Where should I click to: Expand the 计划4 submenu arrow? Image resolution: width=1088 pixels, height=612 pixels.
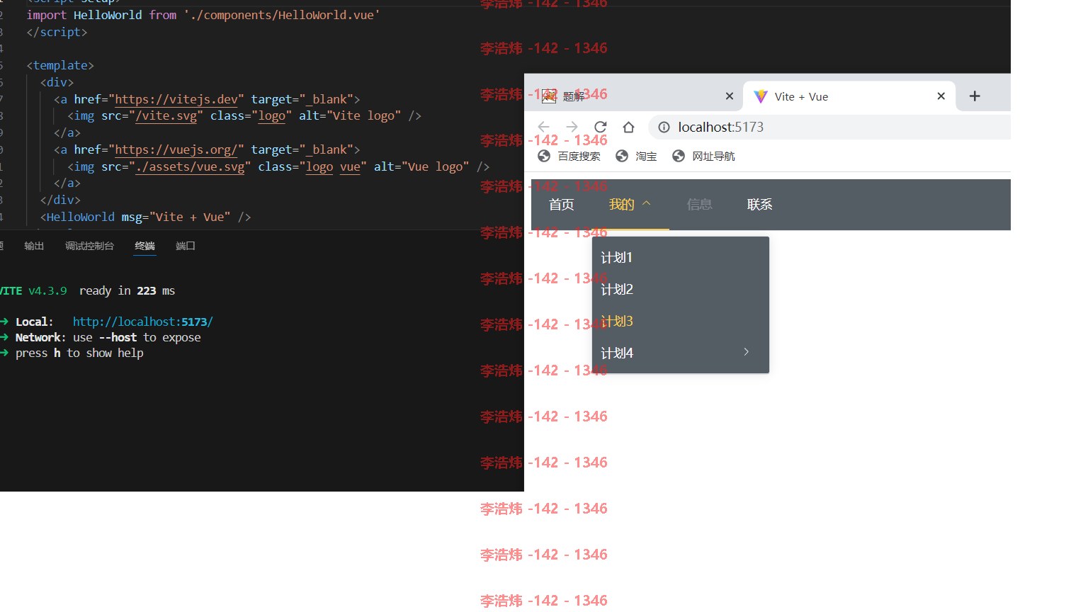coord(746,352)
